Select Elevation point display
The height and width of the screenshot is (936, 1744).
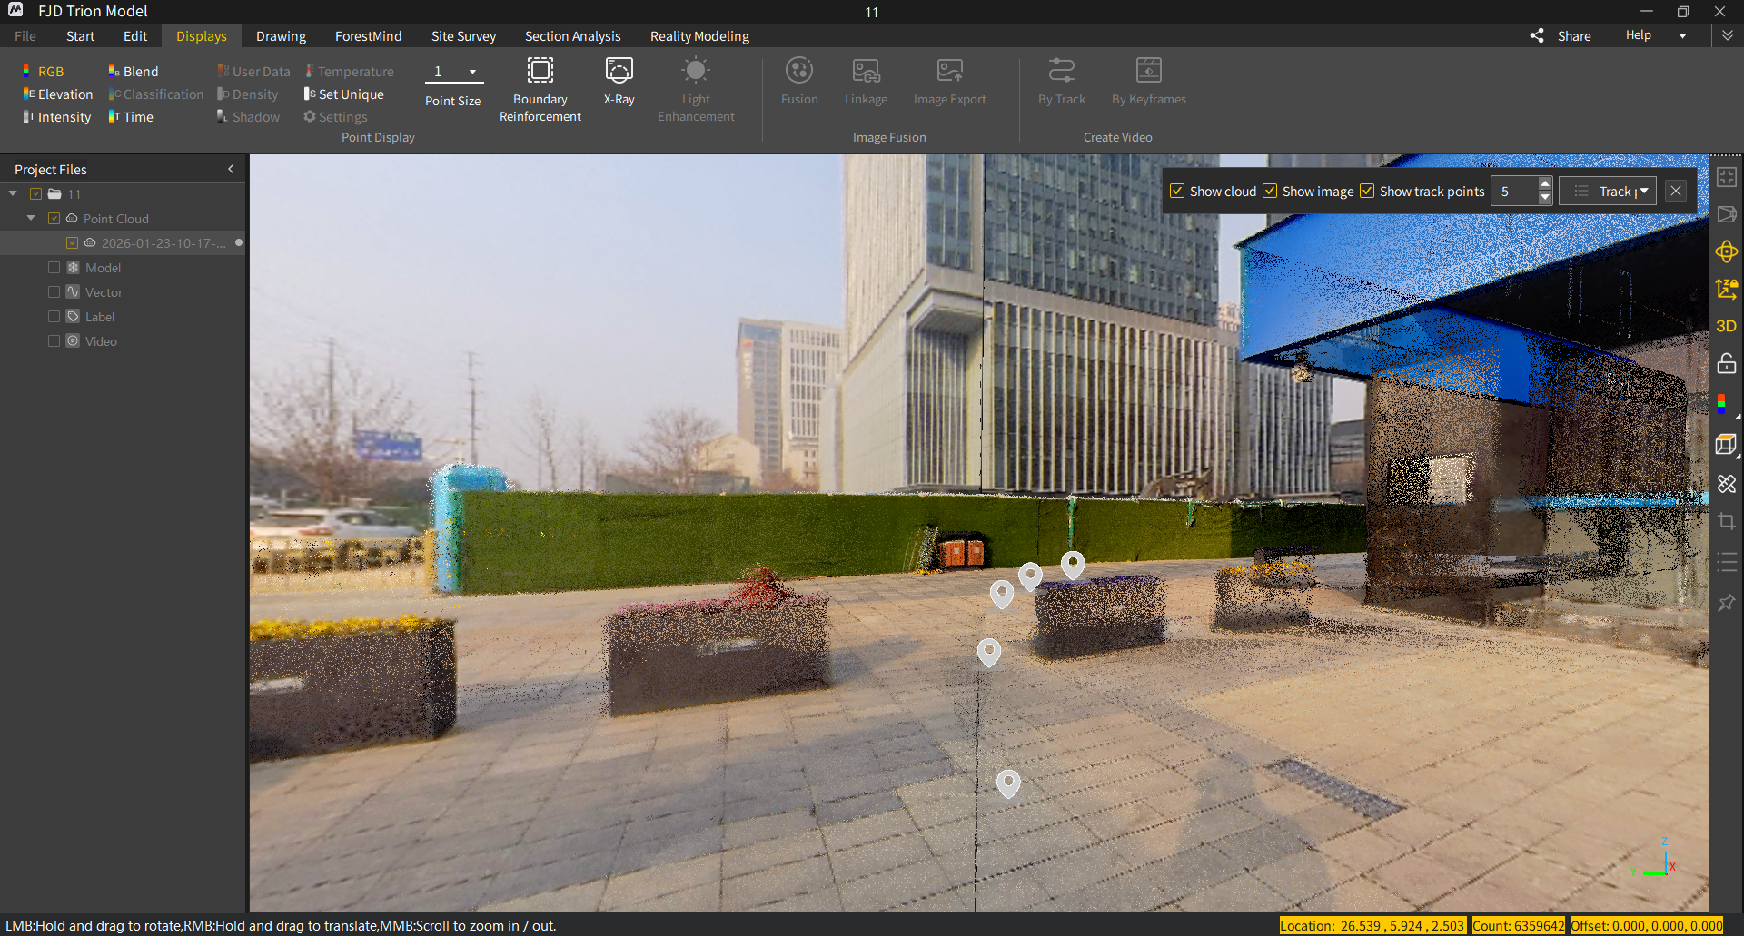[x=57, y=94]
